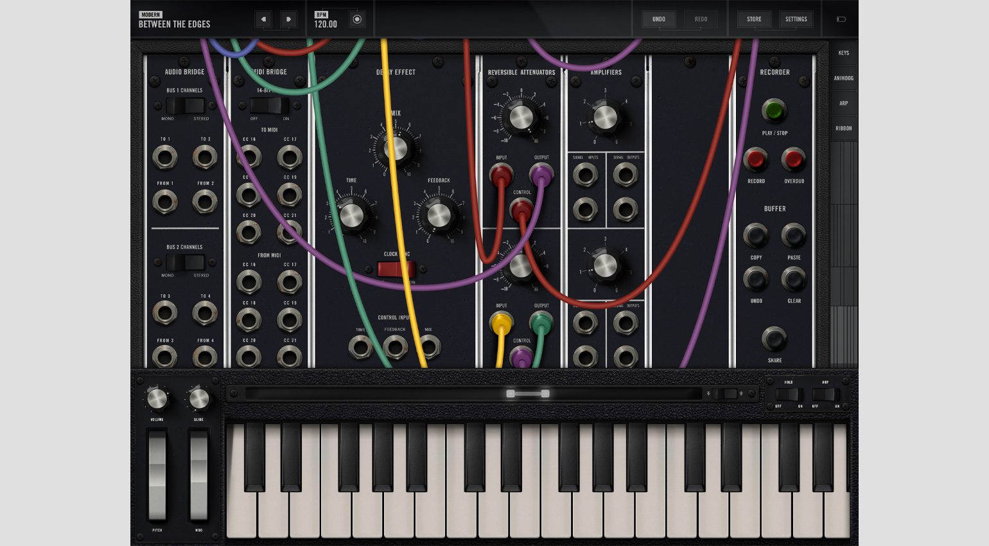Select the green plug in attenuator OUTPUT
The height and width of the screenshot is (546, 989).
click(x=541, y=323)
